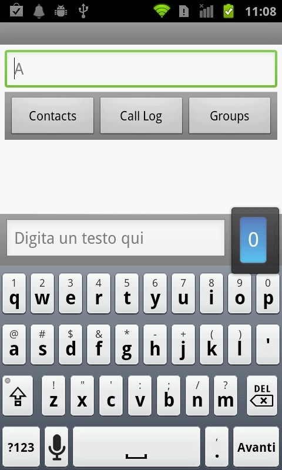Tap the letter q key
The height and width of the screenshot is (470, 282).
tap(14, 293)
